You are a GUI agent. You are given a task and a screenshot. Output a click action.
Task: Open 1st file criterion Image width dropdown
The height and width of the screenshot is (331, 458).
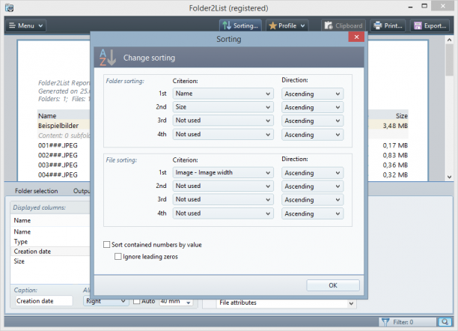coord(223,172)
